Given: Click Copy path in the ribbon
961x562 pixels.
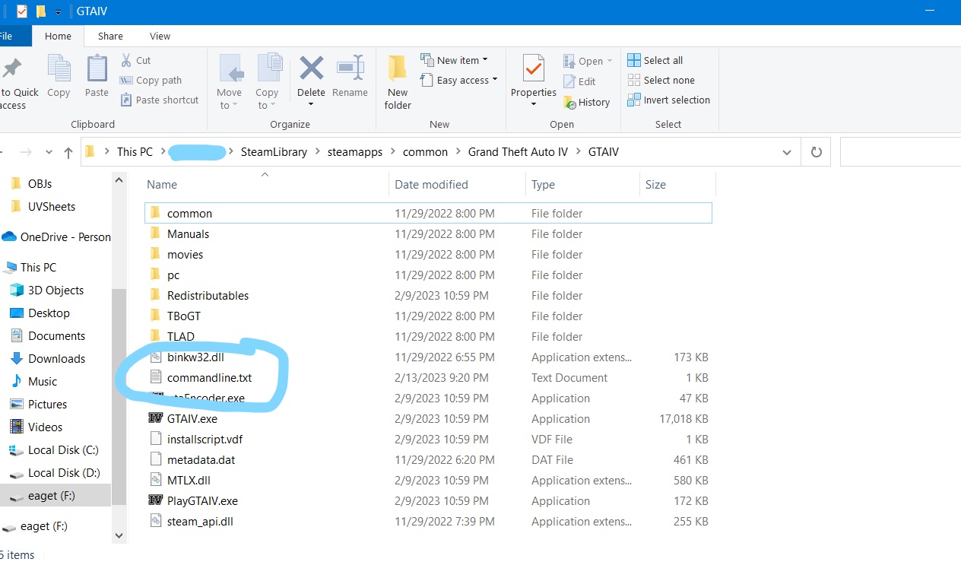Looking at the screenshot, I should point(151,80).
